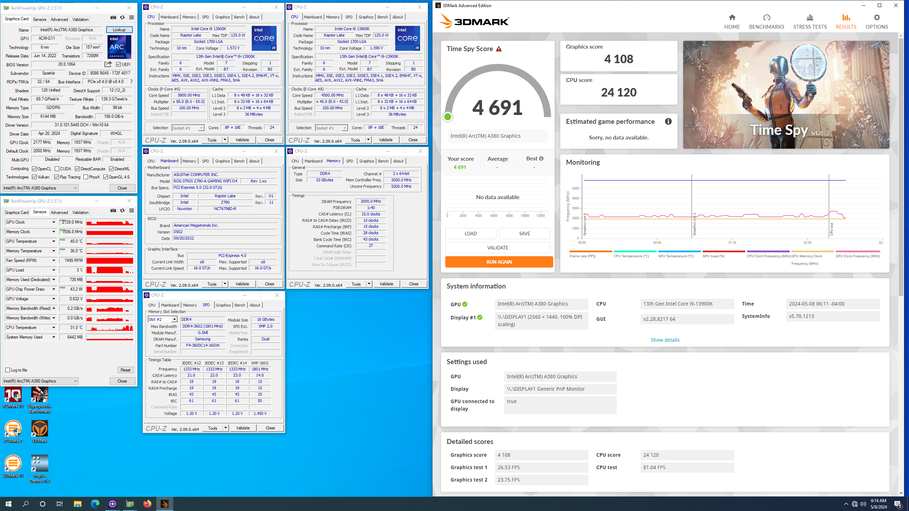Open hamburger menu in GPU-Z Sensors window
Viewport: 909px width, 511px height.
pos(131,210)
